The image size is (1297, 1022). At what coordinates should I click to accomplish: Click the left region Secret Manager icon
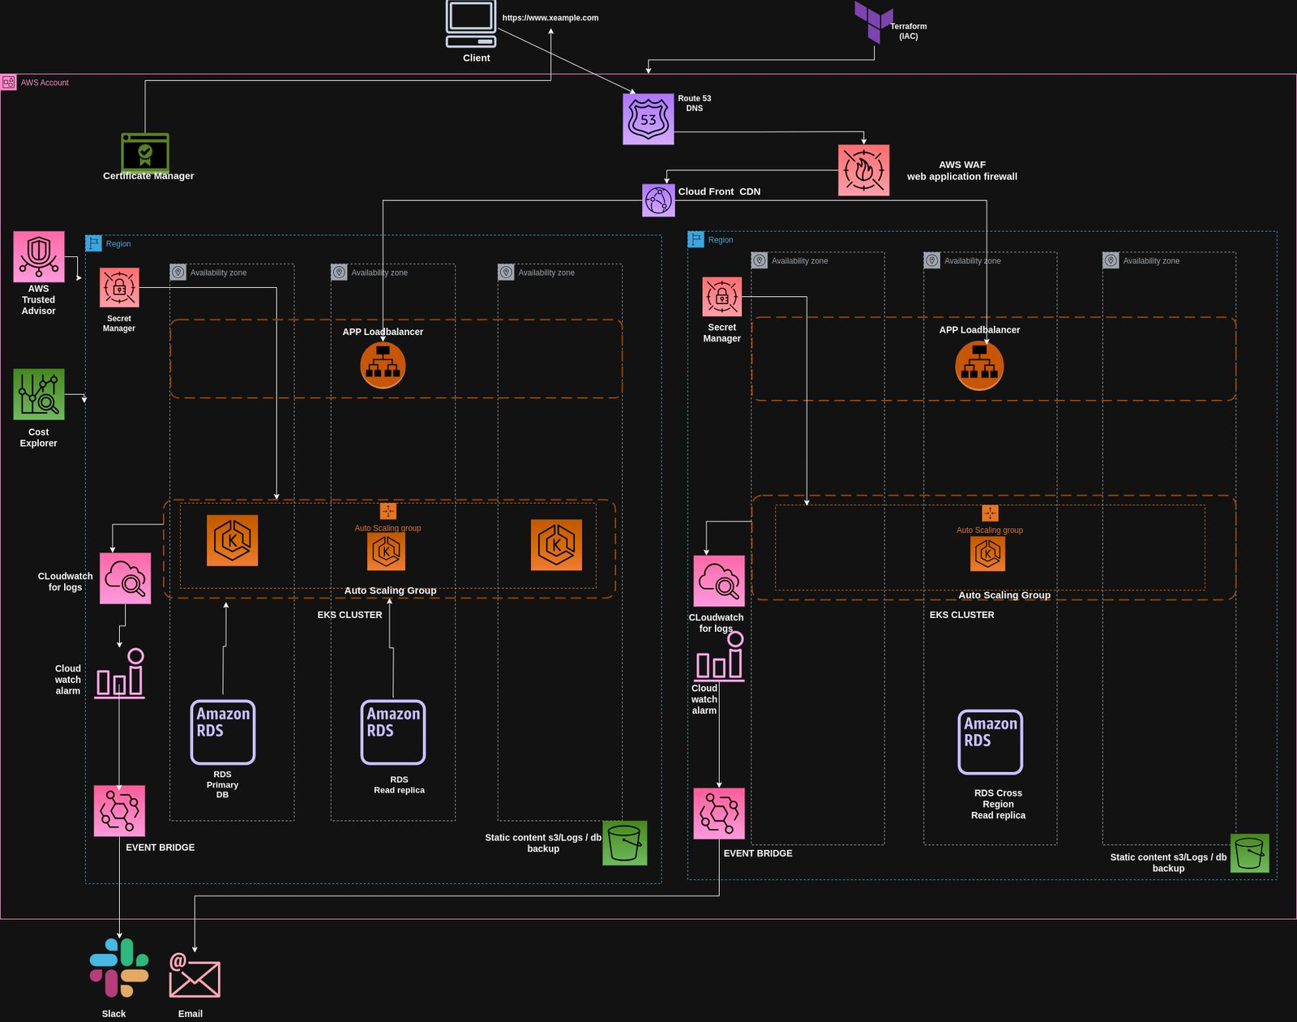pyautogui.click(x=119, y=288)
